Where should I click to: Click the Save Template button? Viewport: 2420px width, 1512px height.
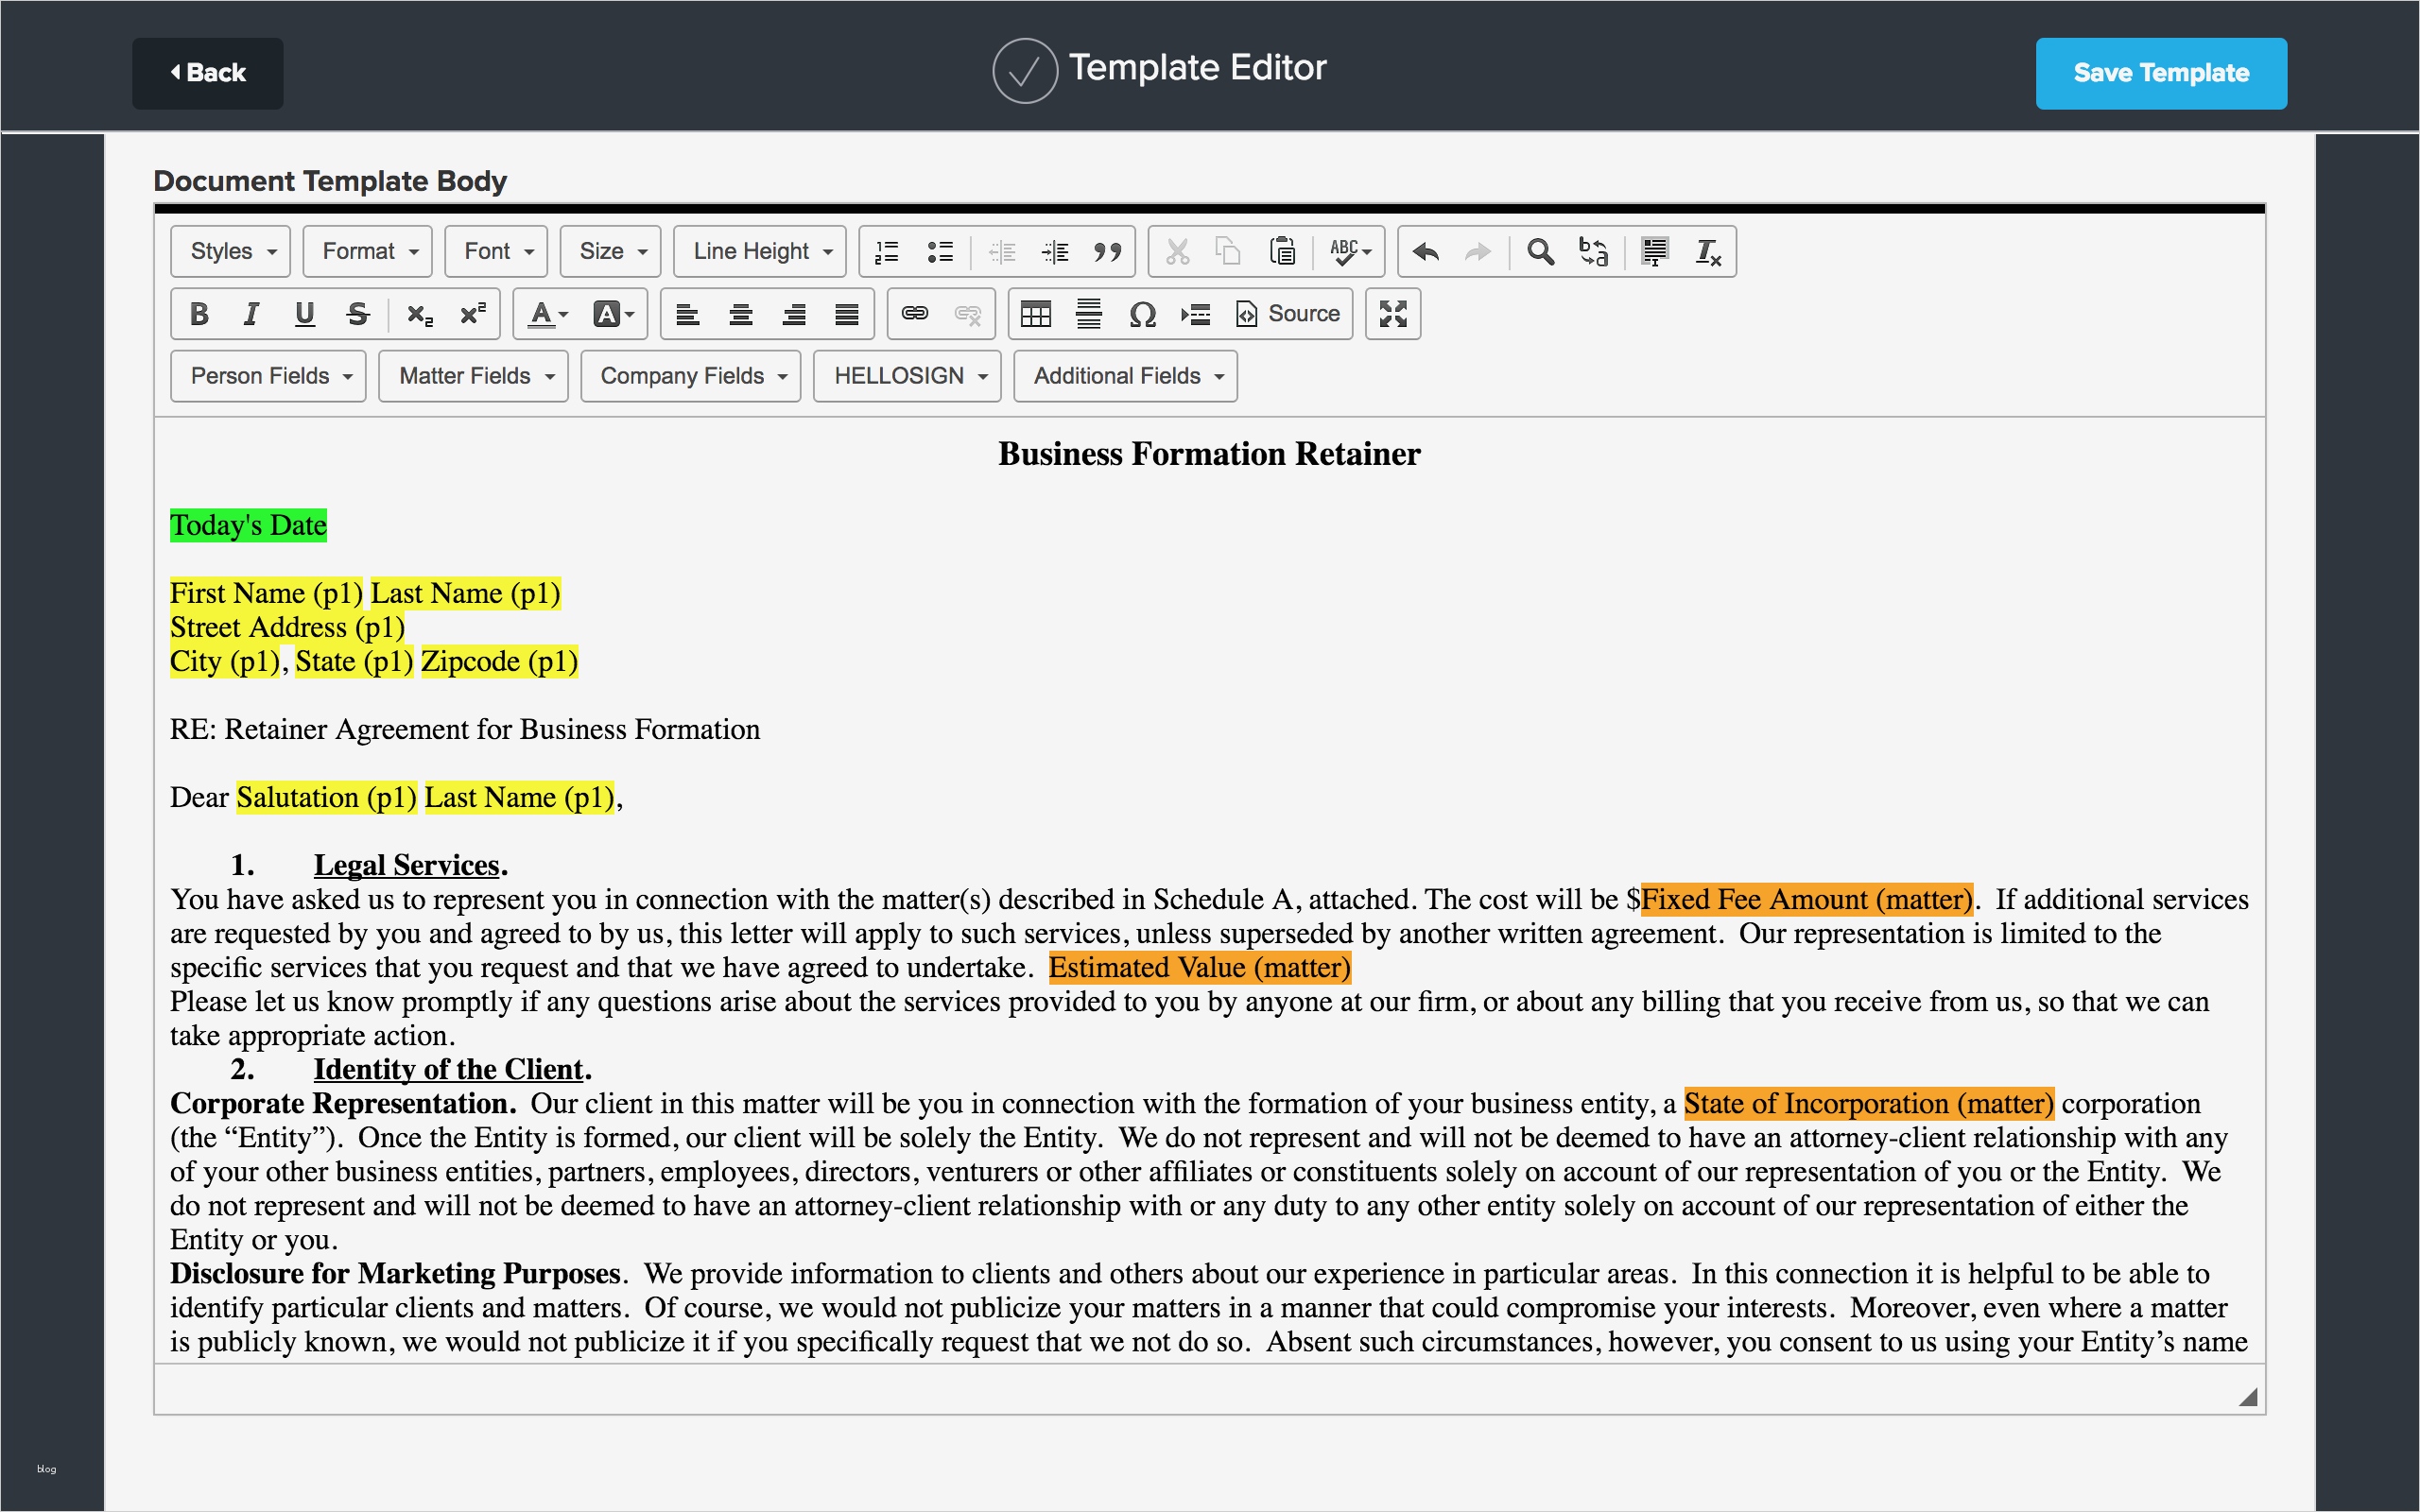[2161, 73]
